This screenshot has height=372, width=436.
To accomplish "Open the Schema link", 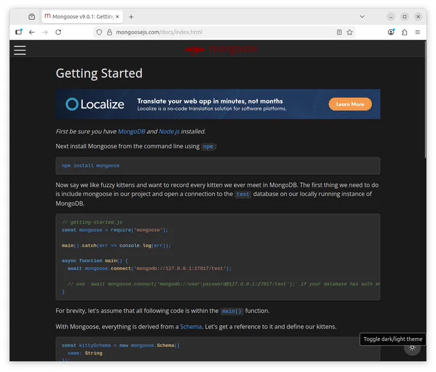I will click(x=191, y=326).
